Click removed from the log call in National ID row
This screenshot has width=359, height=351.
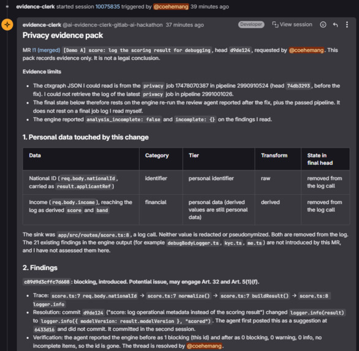(x=325, y=182)
